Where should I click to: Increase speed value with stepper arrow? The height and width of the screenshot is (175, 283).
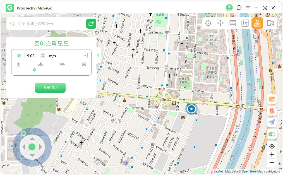coord(42,55)
